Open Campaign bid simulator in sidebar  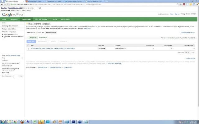[x=10, y=26]
